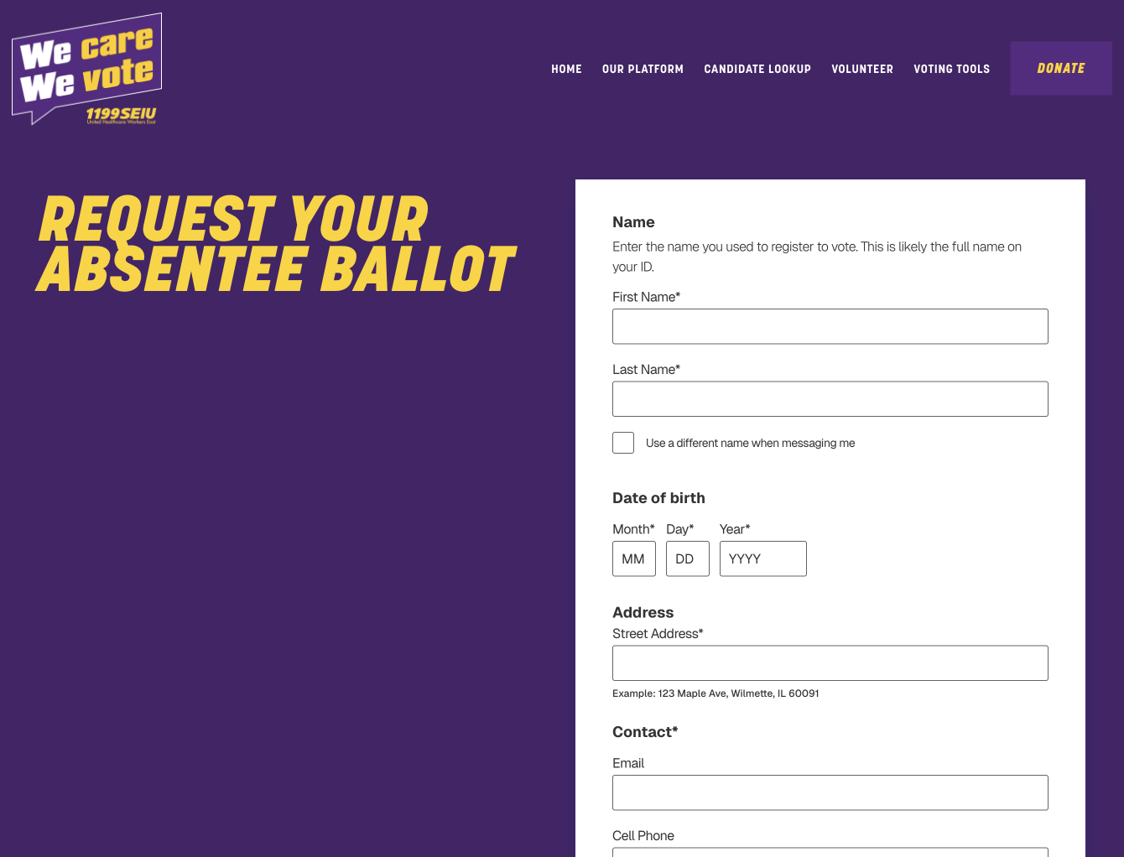Image resolution: width=1124 pixels, height=857 pixels.
Task: Select the birth Year YYYY field
Action: pos(763,558)
